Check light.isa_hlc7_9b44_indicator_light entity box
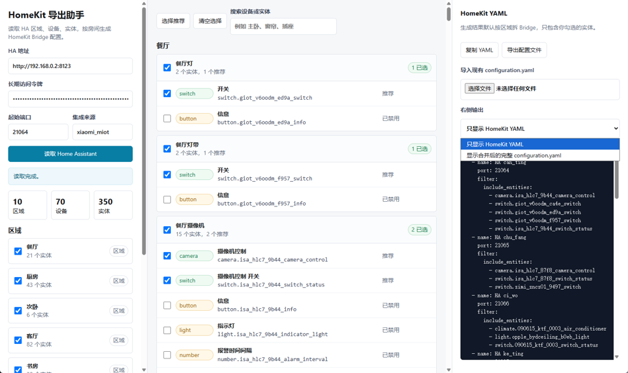Image resolution: width=628 pixels, height=373 pixels. (167, 330)
